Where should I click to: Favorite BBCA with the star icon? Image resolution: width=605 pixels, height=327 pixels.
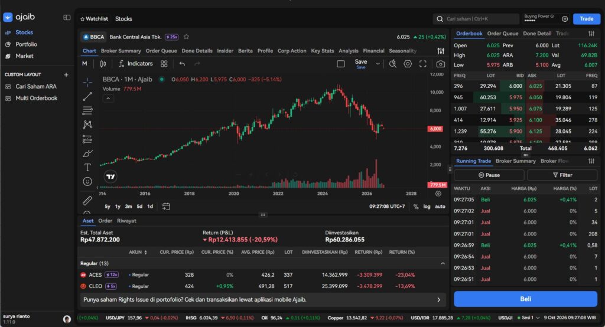[186, 37]
